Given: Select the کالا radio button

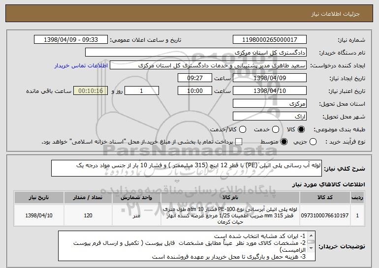Looking at the screenshot, I should tap(301, 129).
